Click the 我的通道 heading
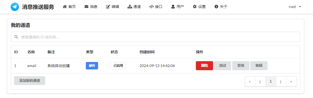 pyautogui.click(x=20, y=25)
